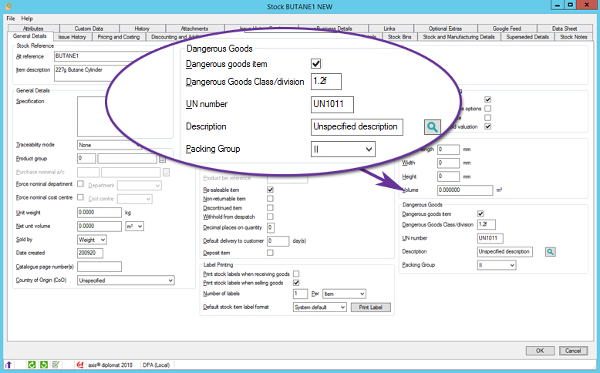
Task: Select the Stock and Manufacturing Details tab
Action: (459, 37)
